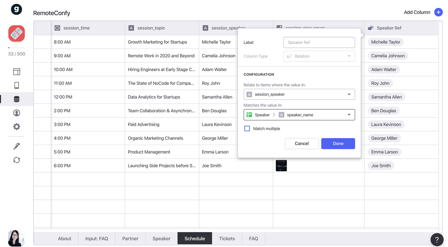
Task: Click the Camelia Johnson relation chip
Action: [x=388, y=56]
